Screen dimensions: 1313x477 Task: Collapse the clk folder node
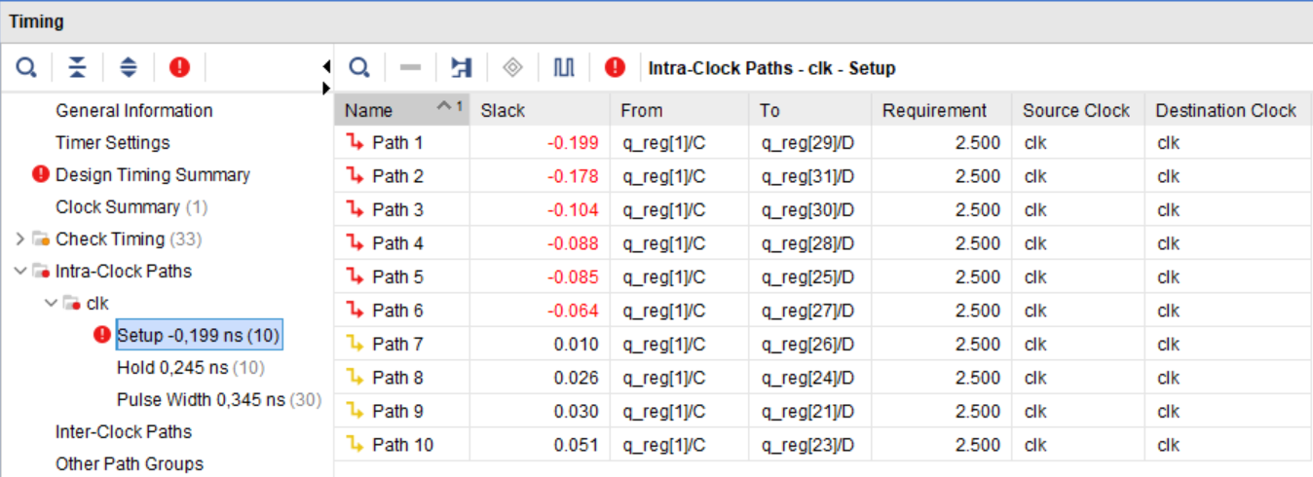tap(54, 304)
